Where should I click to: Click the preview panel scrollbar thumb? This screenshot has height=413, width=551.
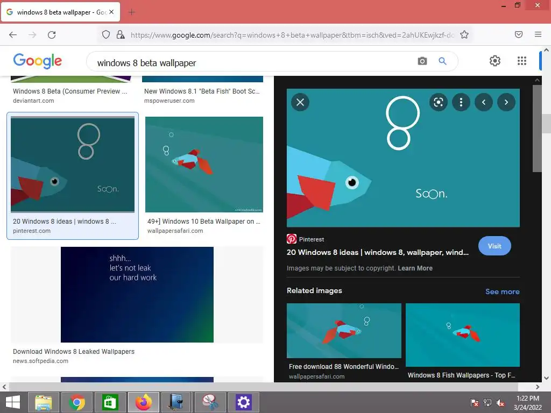pos(537,128)
